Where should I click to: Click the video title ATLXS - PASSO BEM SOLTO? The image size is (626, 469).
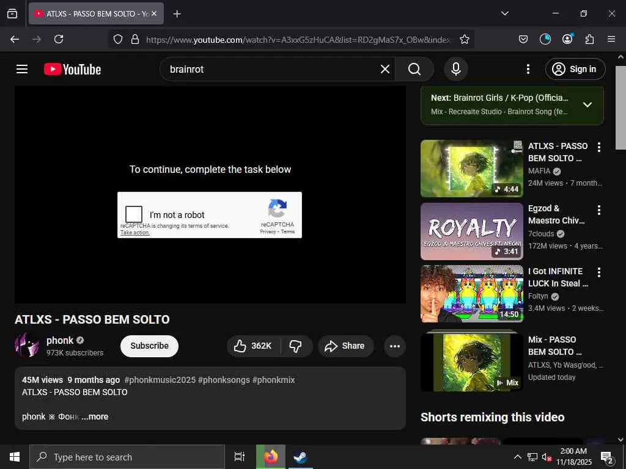pyautogui.click(x=92, y=319)
